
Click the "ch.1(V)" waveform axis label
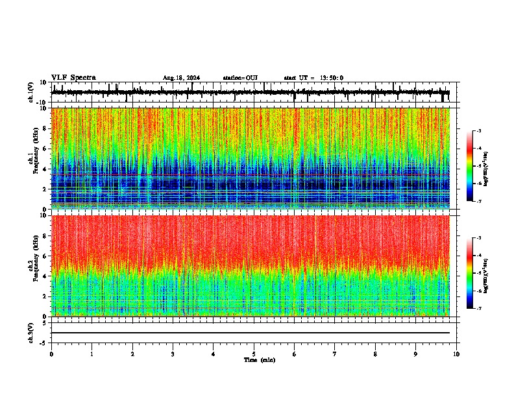pyautogui.click(x=31, y=92)
